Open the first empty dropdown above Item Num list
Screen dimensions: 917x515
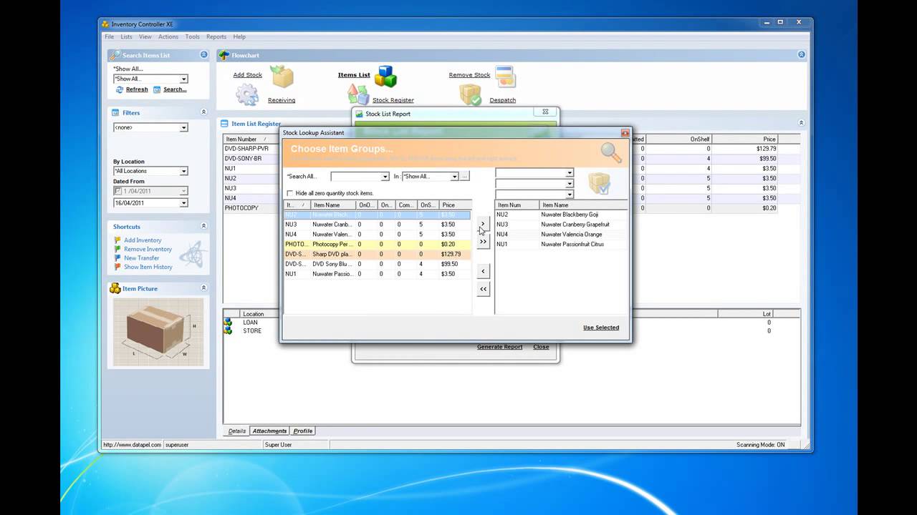coord(570,172)
